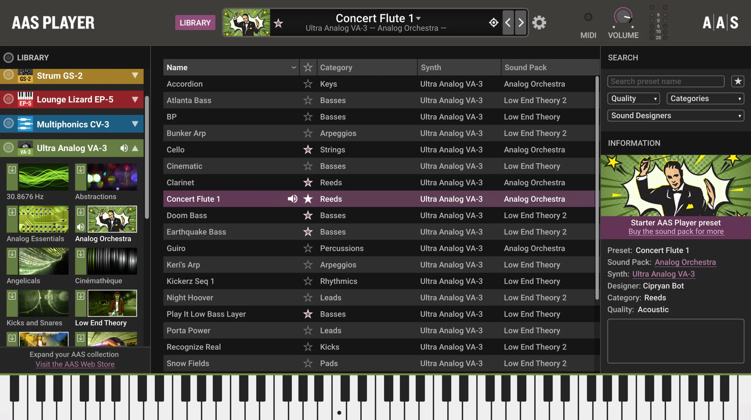Click Buy the sound pack for more link
Viewport: 751px width, 420px height.
point(676,232)
